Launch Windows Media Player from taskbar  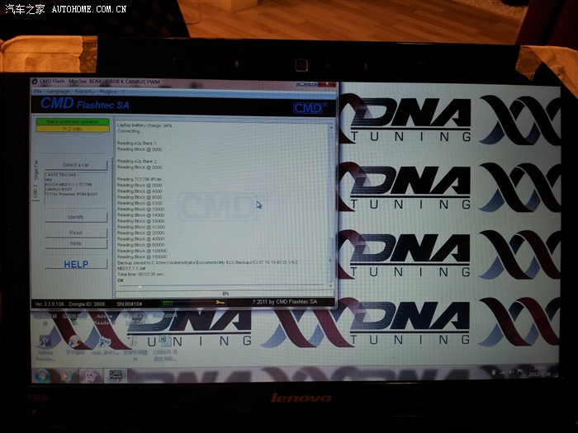pyautogui.click(x=65, y=376)
